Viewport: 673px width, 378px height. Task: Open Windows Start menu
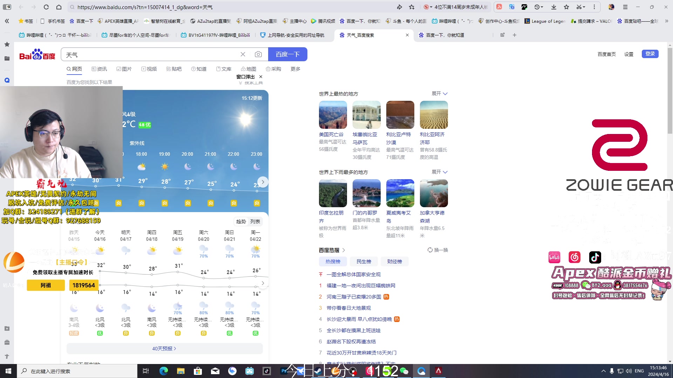tap(8, 371)
